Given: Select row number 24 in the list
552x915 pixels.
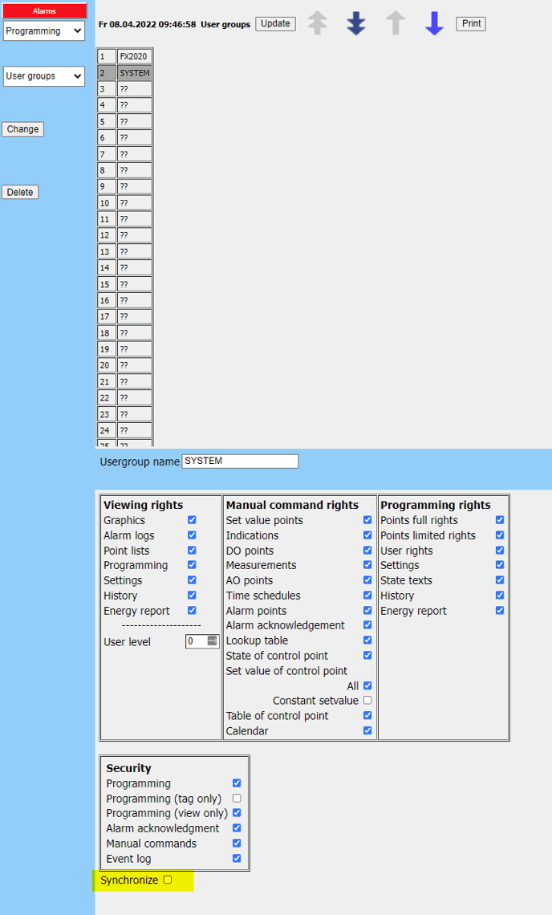Looking at the screenshot, I should tap(124, 431).
